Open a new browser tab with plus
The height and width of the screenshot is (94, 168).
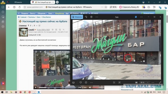57,2
